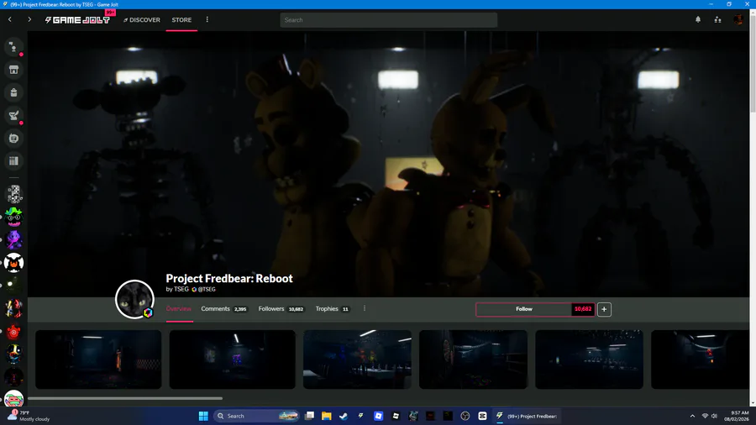
Task: Click the friends icon beside the bell
Action: click(718, 20)
